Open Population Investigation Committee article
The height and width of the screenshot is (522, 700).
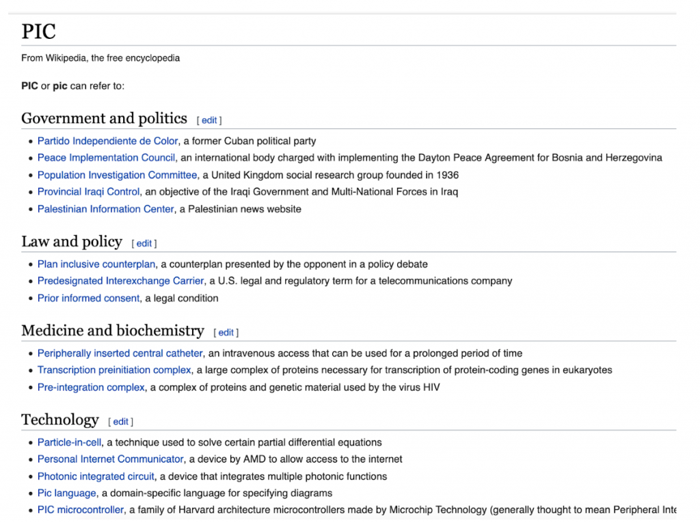click(x=117, y=175)
